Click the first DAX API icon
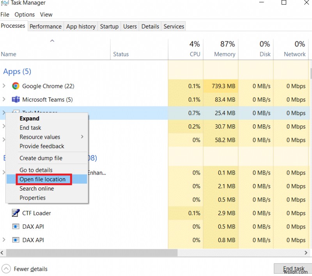 coord(16,226)
